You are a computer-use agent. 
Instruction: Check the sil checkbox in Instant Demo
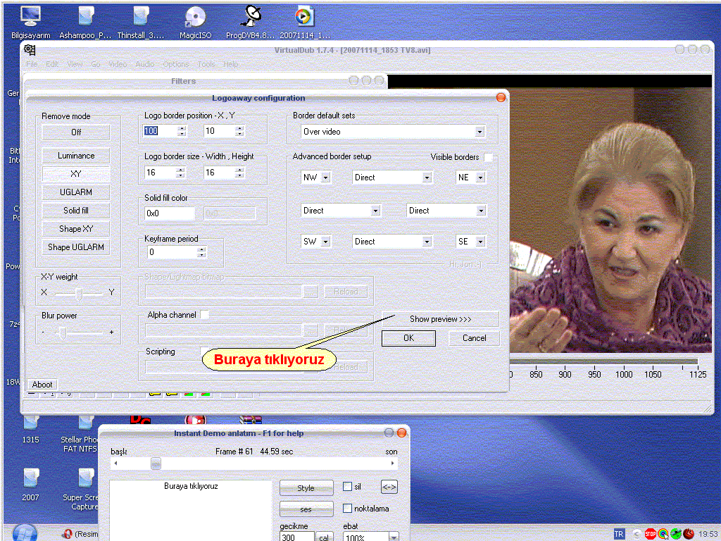coord(348,487)
